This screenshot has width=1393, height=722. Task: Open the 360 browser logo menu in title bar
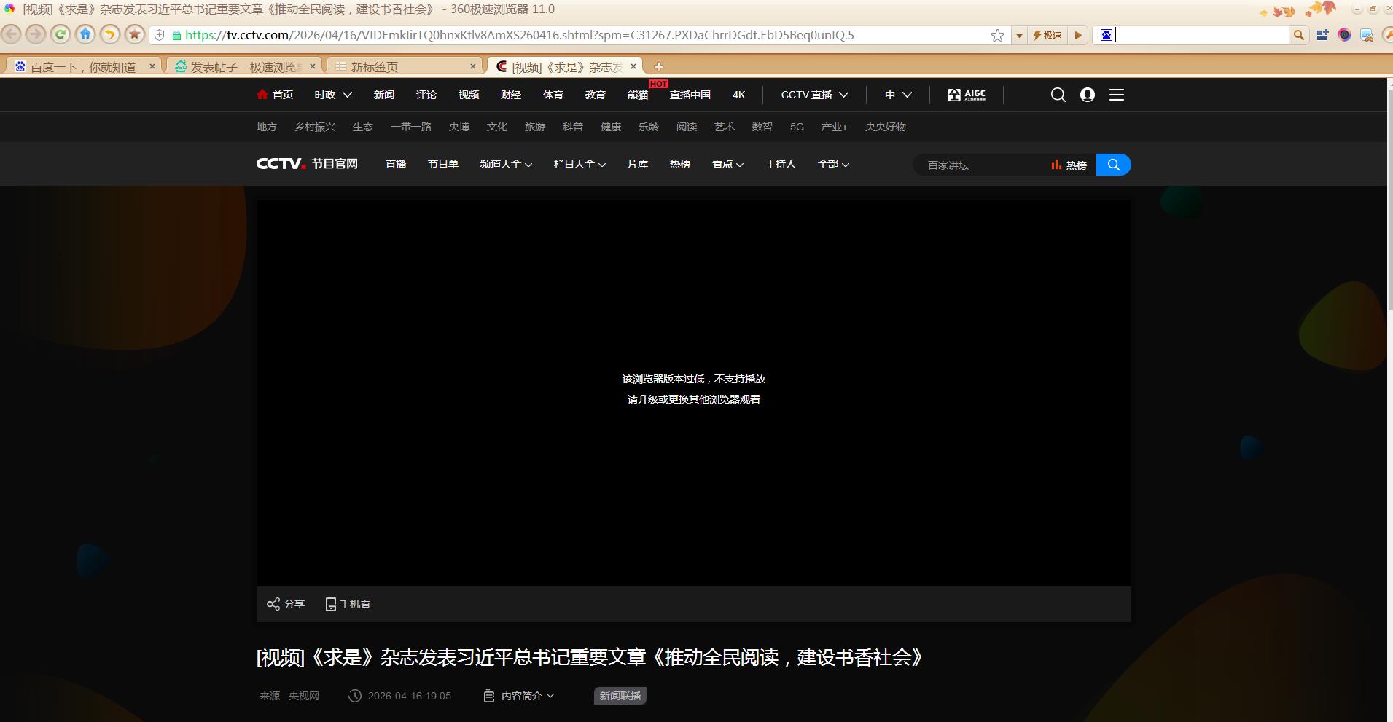[x=9, y=9]
